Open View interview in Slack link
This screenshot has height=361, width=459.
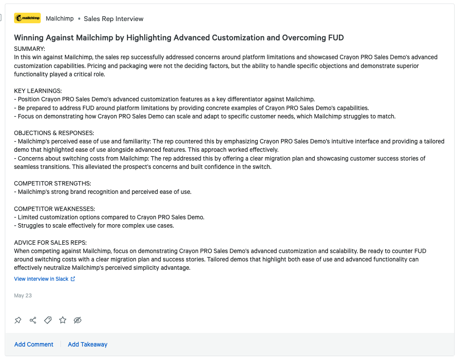[41, 279]
